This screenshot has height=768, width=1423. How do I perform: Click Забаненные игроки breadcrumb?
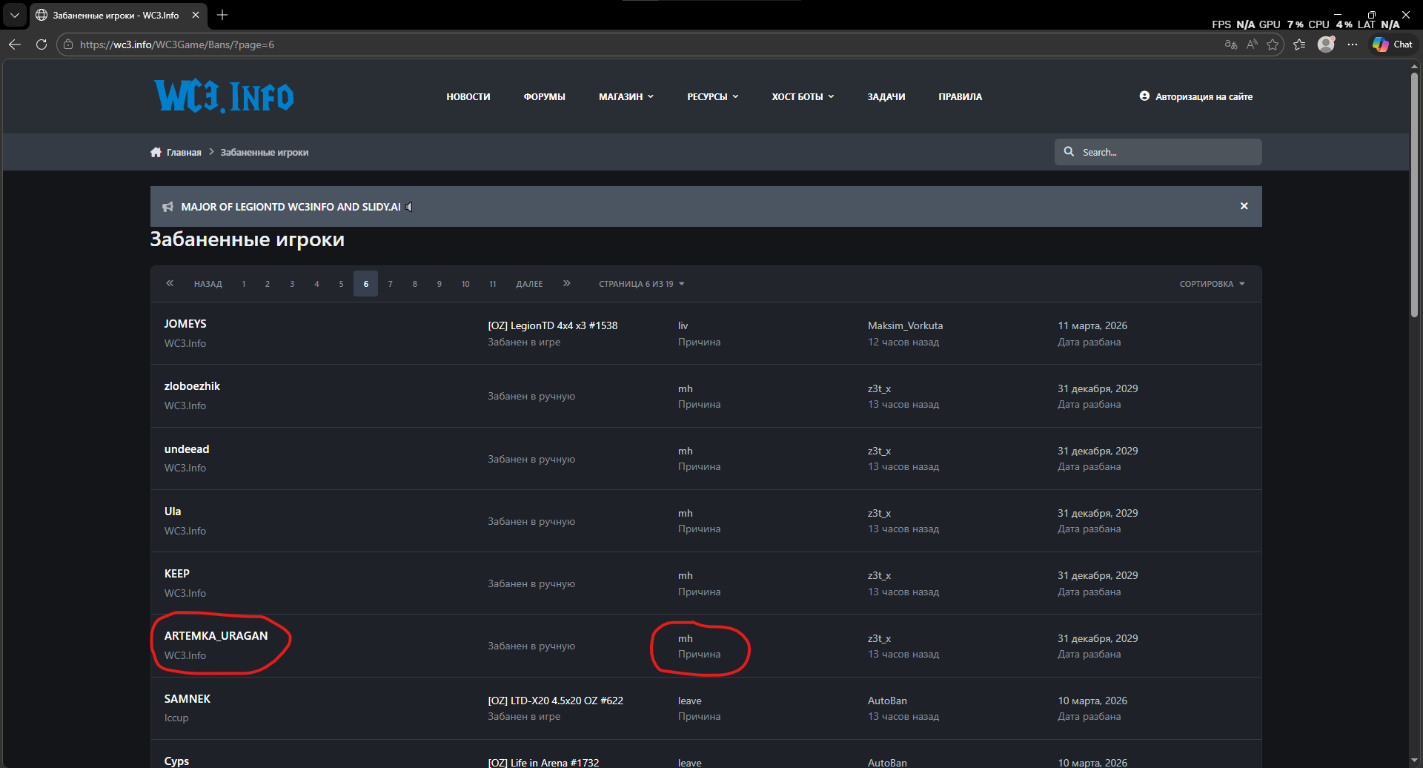[264, 153]
